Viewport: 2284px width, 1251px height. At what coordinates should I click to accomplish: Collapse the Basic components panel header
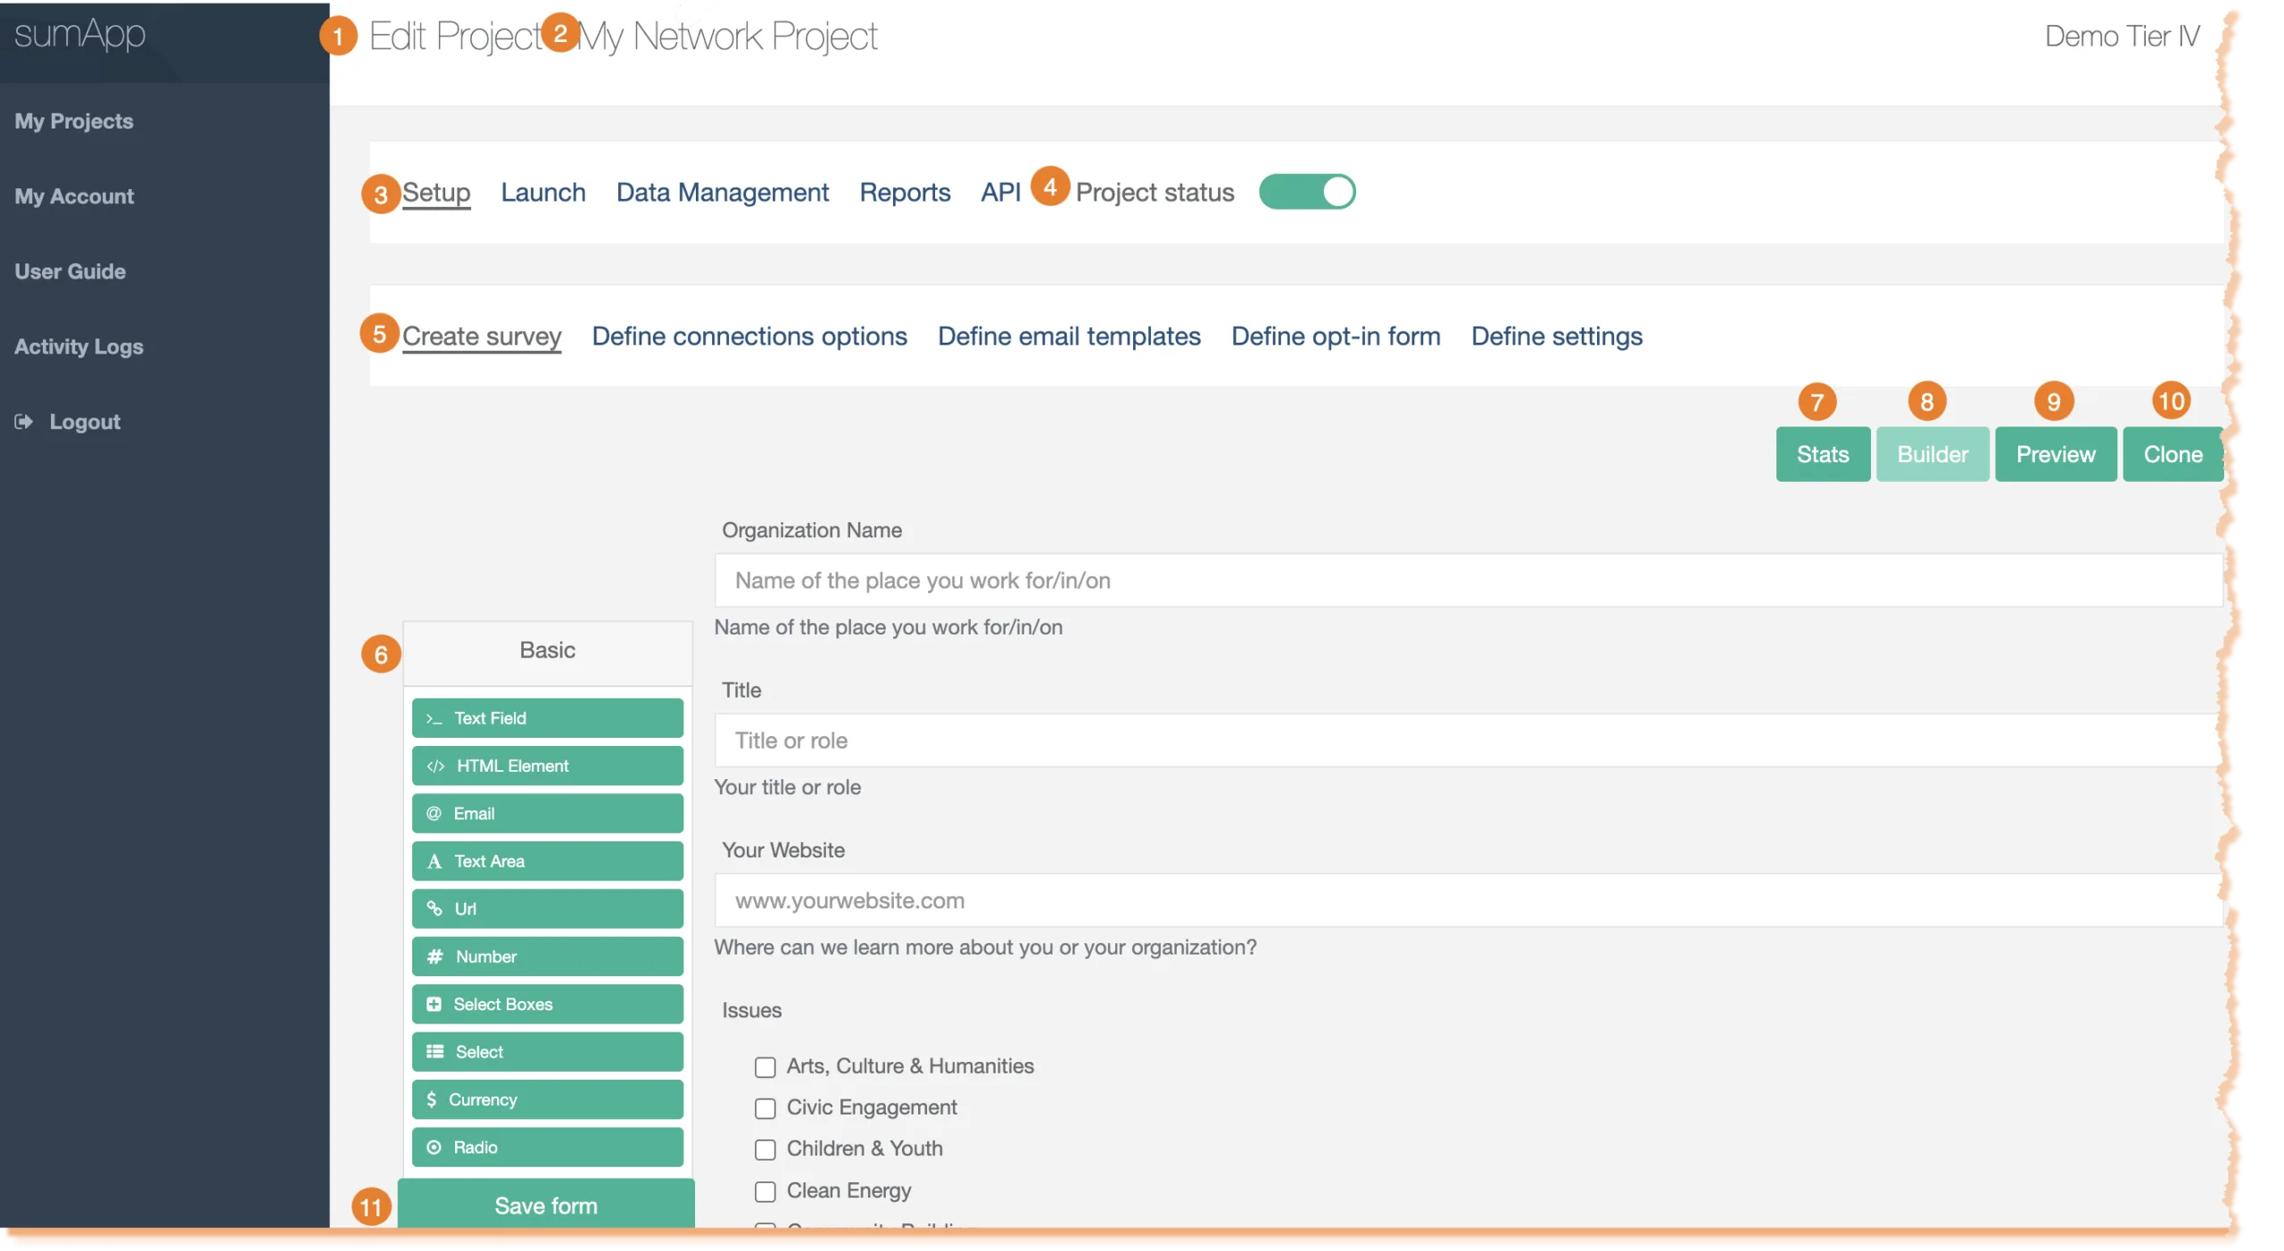click(x=548, y=651)
